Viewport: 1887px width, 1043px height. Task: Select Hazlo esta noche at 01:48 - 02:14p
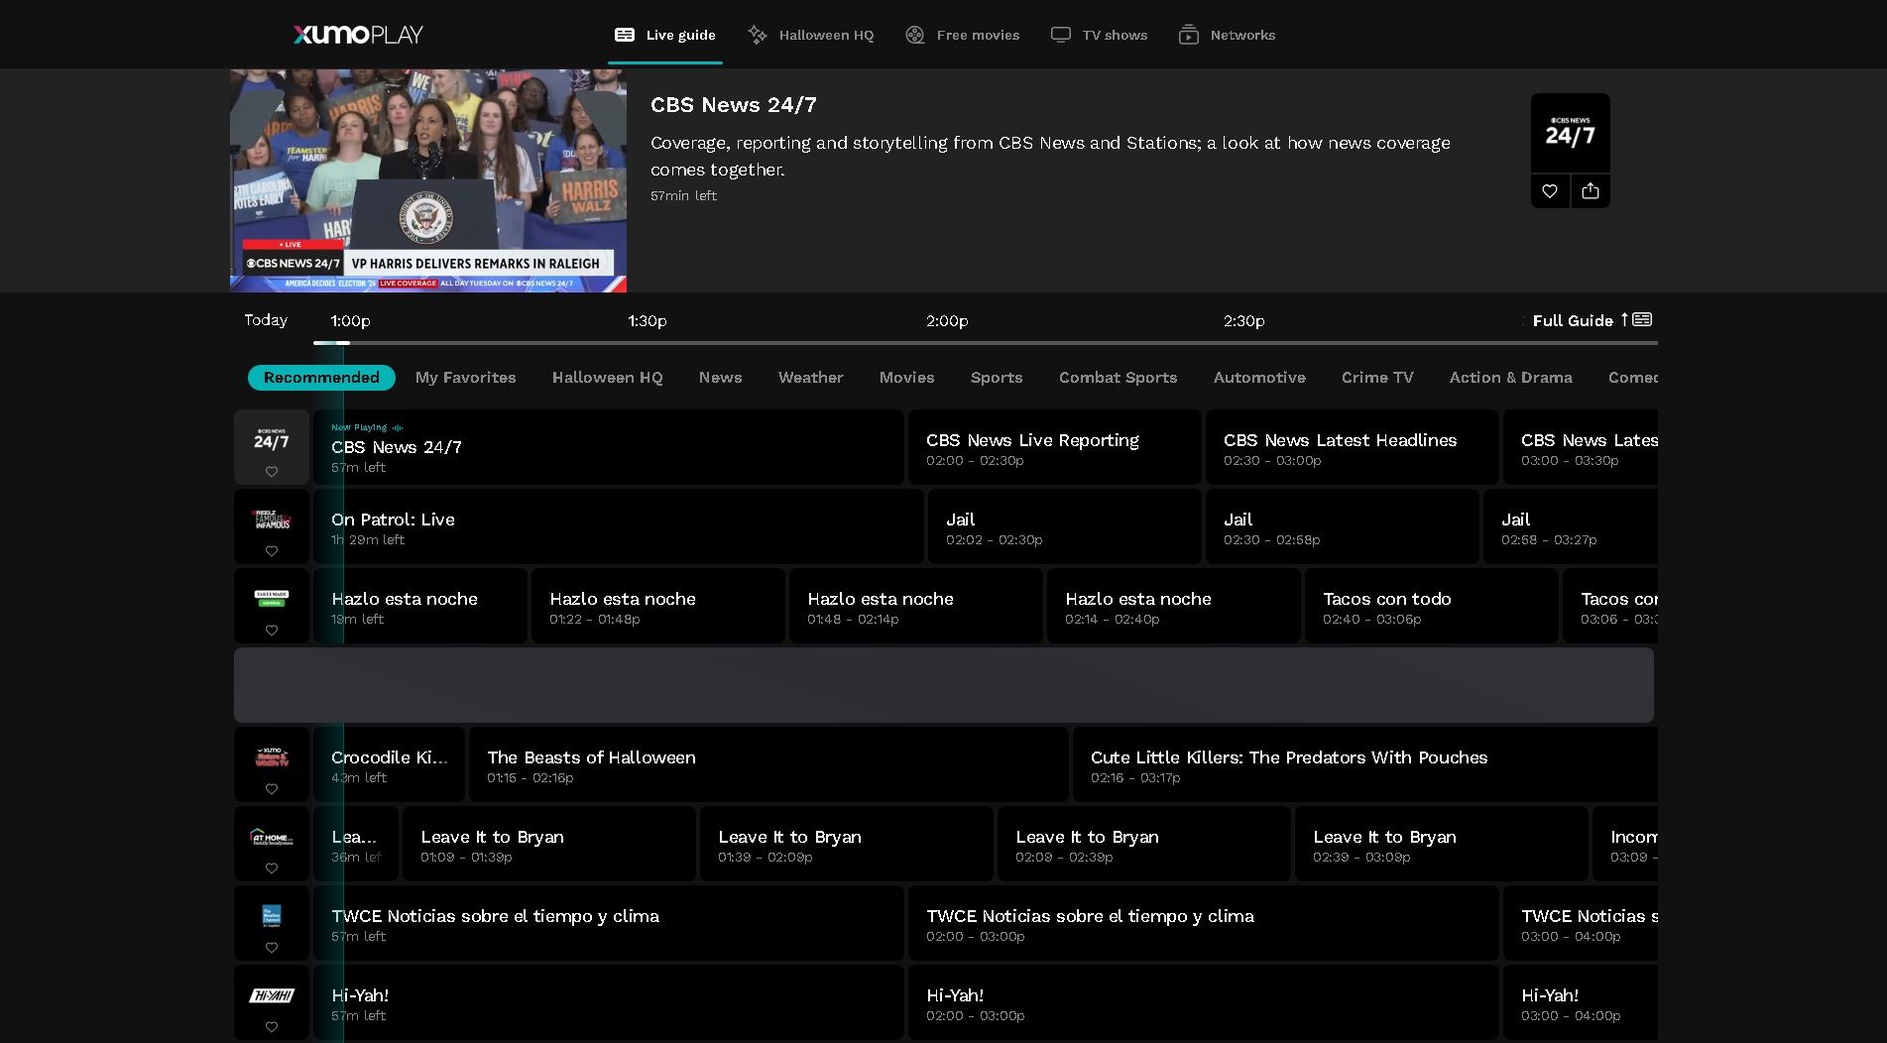pos(916,606)
